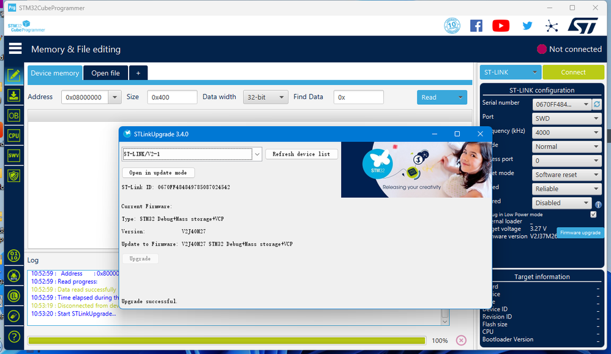Click the green 100% progress bar
The height and width of the screenshot is (354, 611).
[227, 341]
